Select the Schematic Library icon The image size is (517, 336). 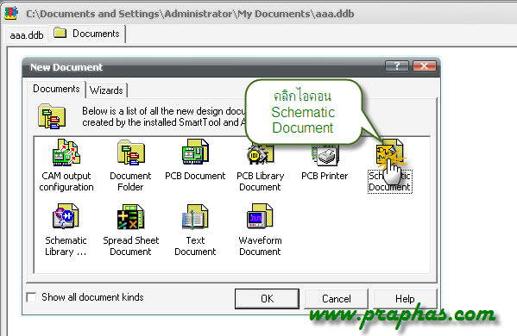(66, 216)
